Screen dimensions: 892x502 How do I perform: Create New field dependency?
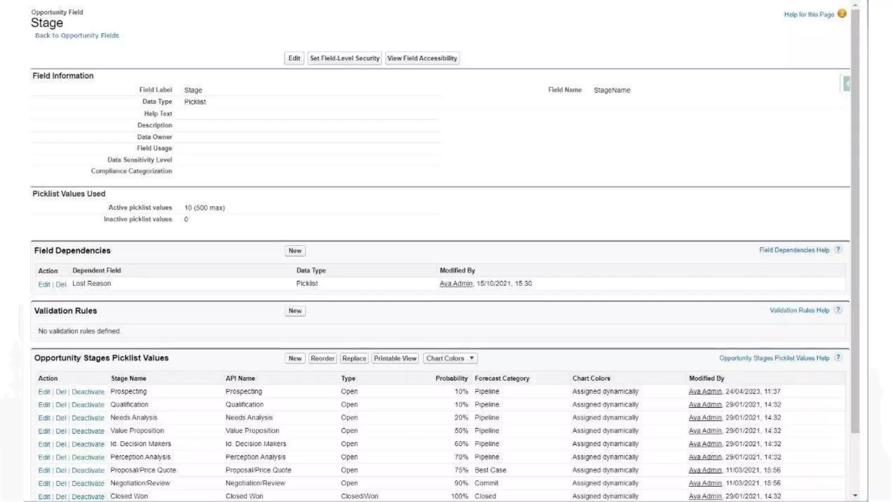tap(295, 251)
